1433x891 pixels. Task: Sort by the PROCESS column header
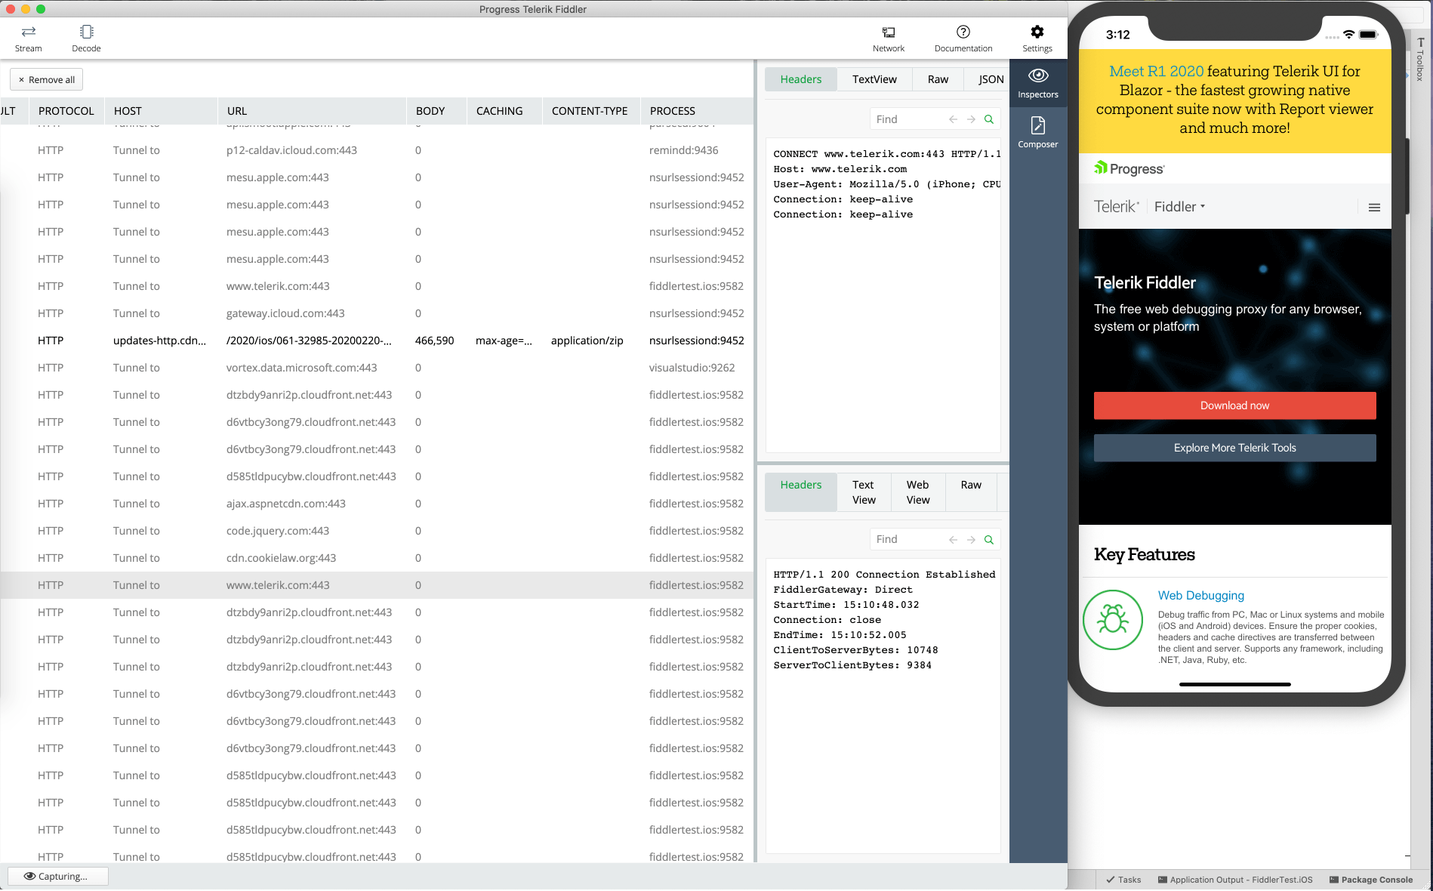pyautogui.click(x=696, y=111)
